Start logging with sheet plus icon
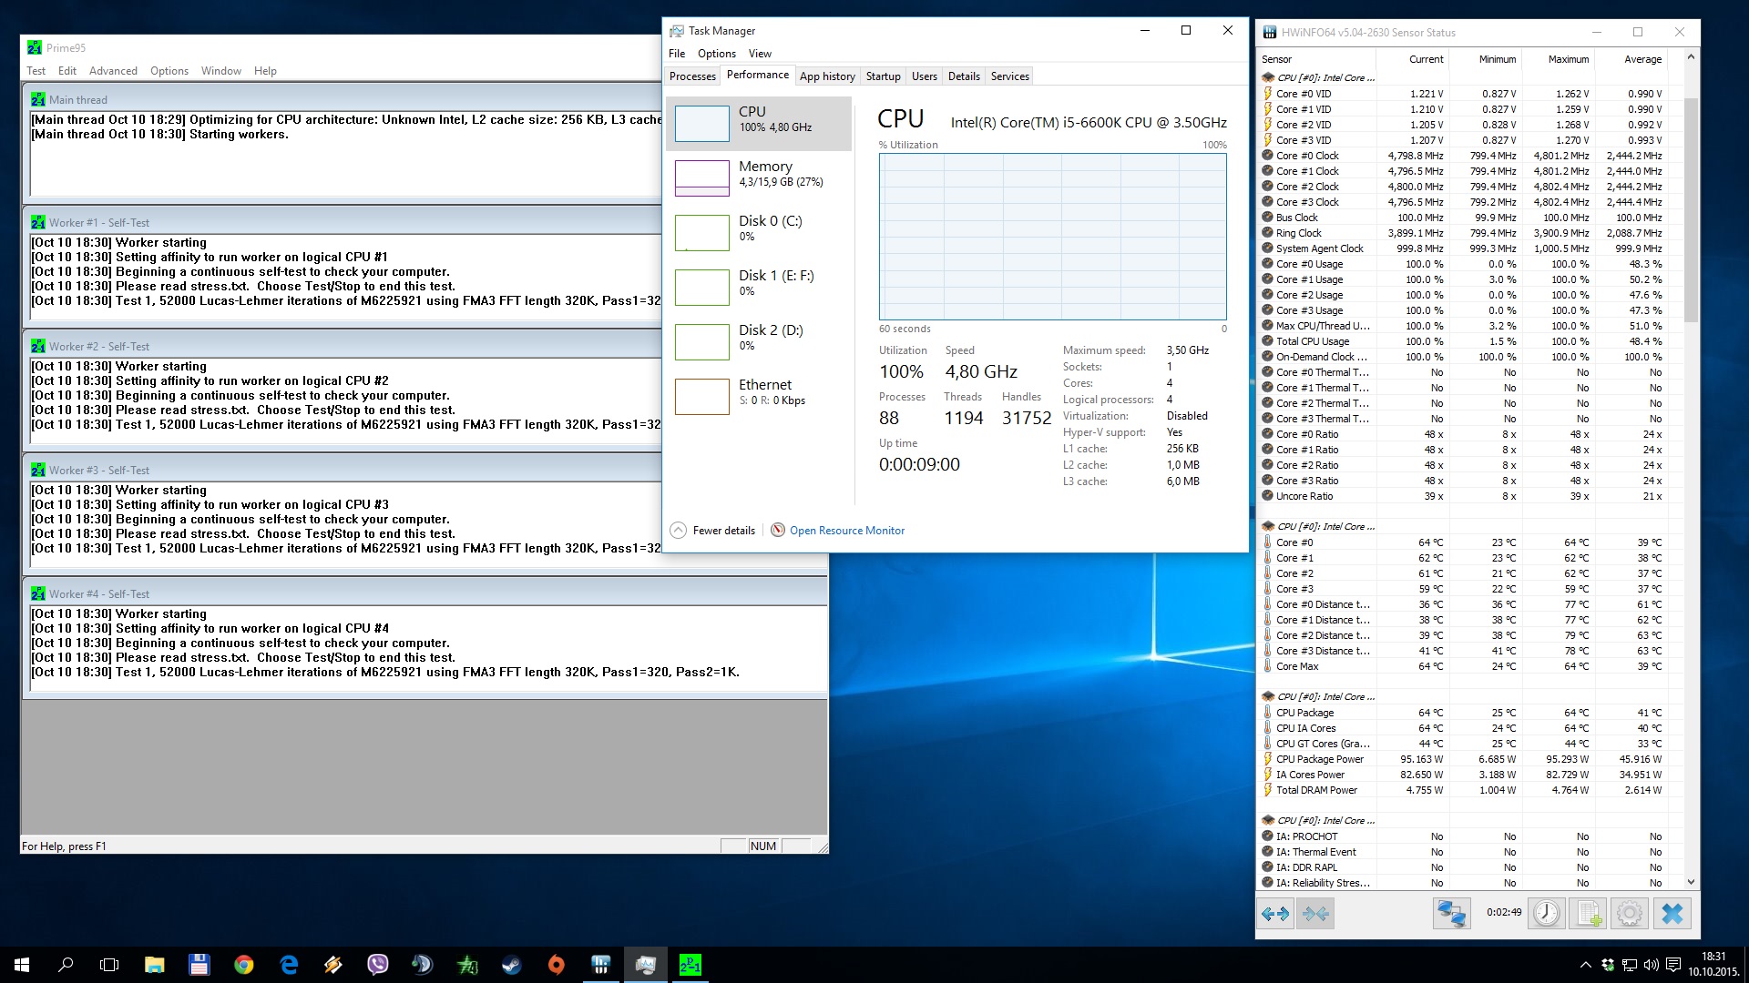 click(x=1589, y=913)
